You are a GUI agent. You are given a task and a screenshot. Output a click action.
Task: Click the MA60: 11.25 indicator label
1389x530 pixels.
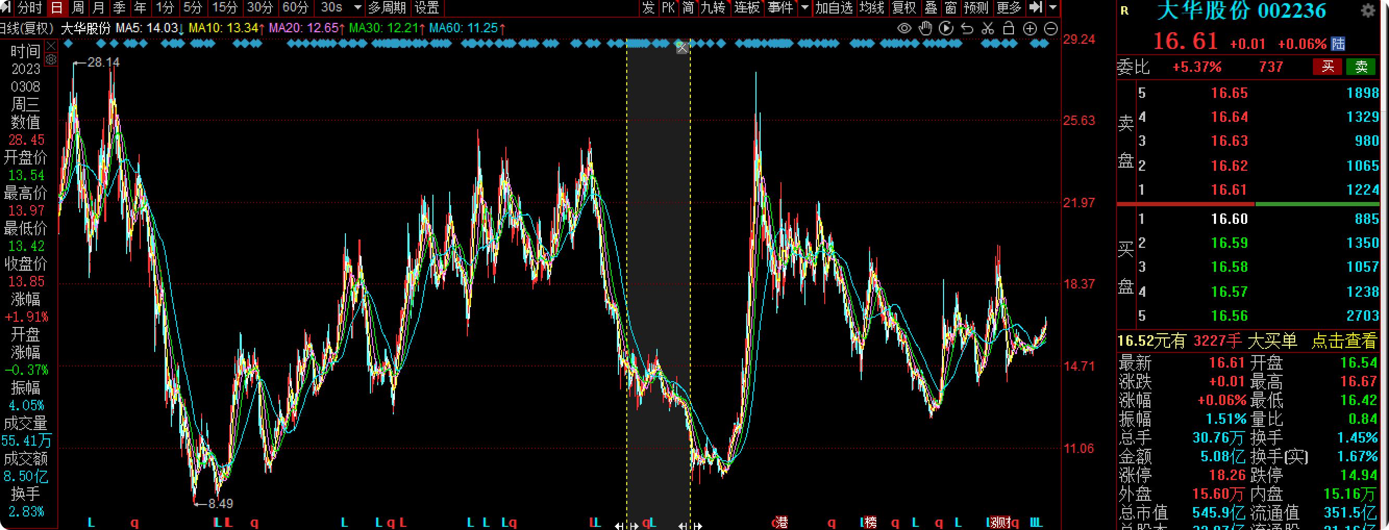[x=463, y=28]
